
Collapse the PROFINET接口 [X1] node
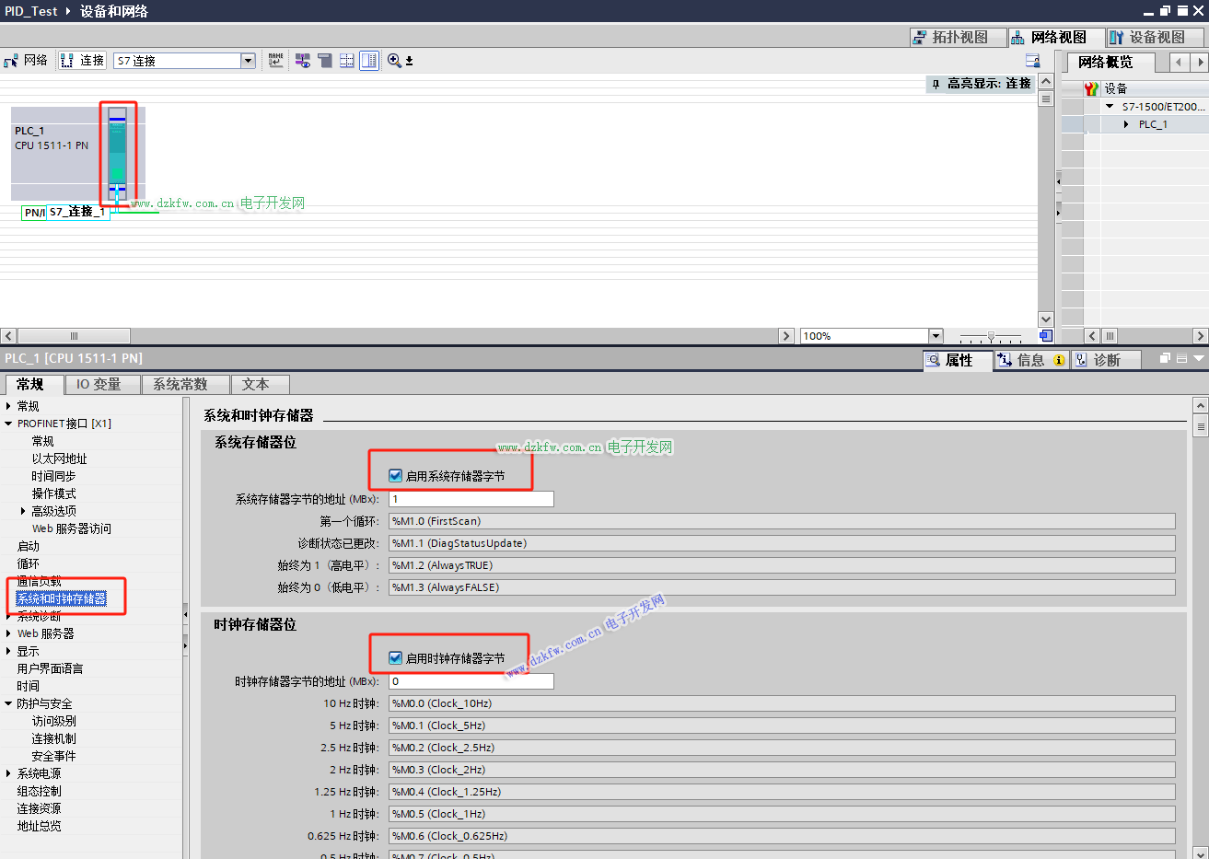[x=8, y=424]
